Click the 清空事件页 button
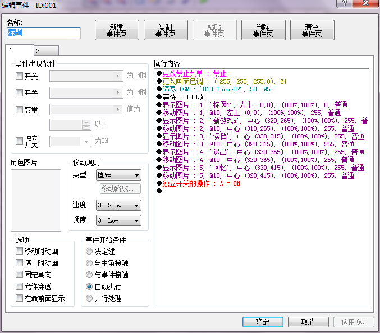The height and width of the screenshot is (333, 380). (x=312, y=30)
